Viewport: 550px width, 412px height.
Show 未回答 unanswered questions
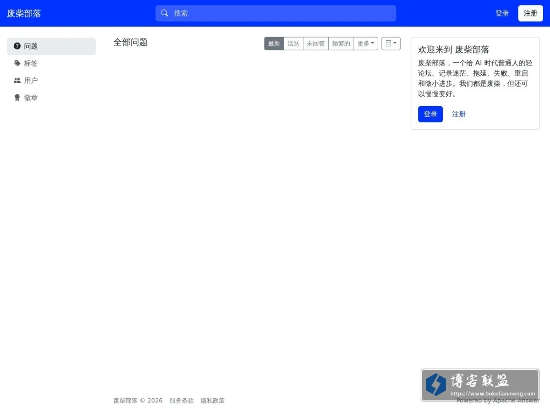pos(316,43)
